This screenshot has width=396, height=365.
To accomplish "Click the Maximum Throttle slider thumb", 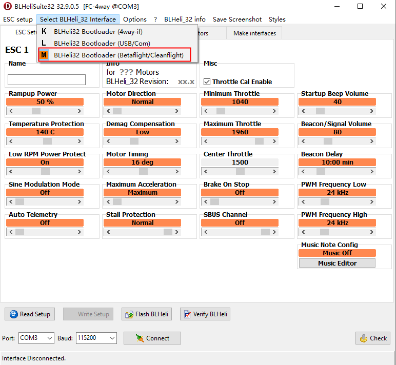I will pos(259,141).
